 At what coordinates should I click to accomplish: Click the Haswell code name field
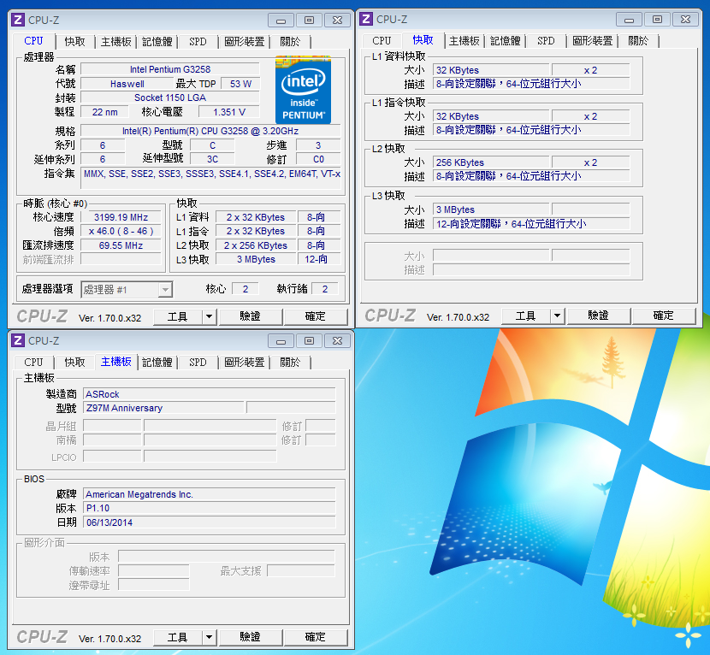(x=127, y=84)
